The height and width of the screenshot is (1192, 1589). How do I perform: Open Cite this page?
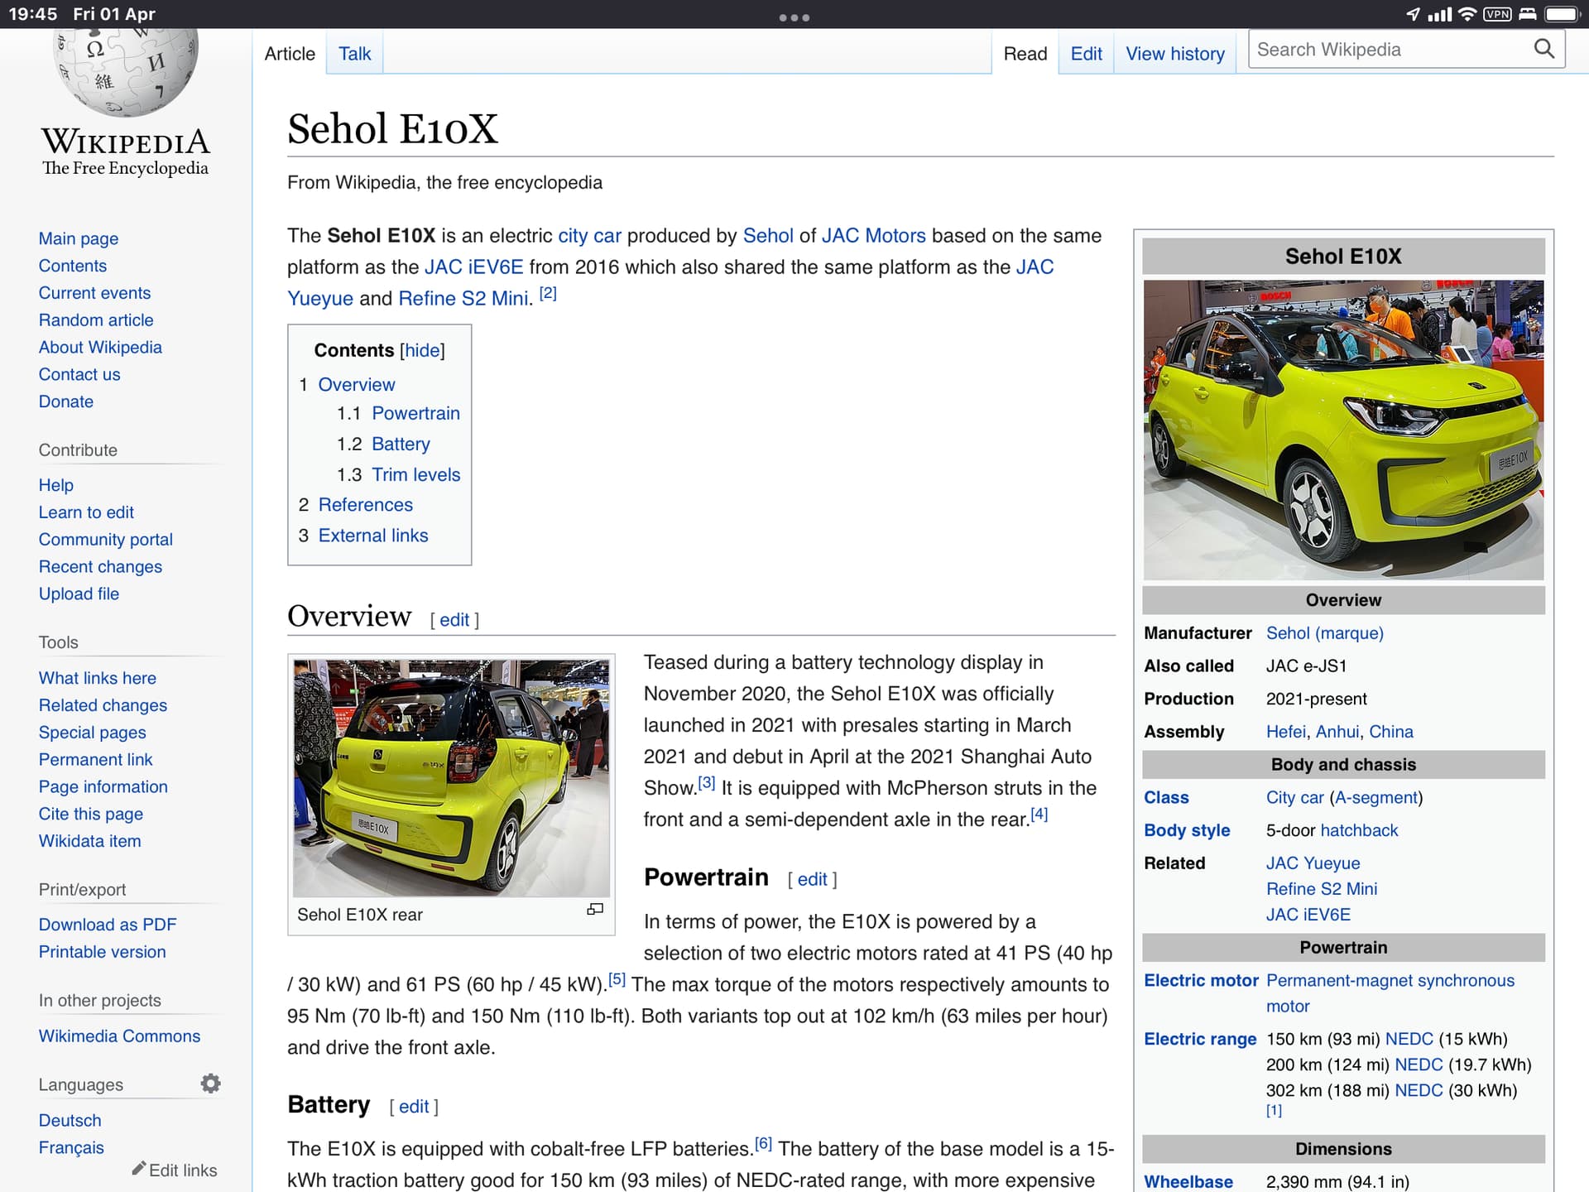pyautogui.click(x=91, y=814)
